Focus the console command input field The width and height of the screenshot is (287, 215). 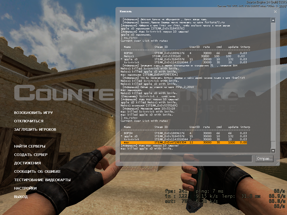click(x=186, y=158)
